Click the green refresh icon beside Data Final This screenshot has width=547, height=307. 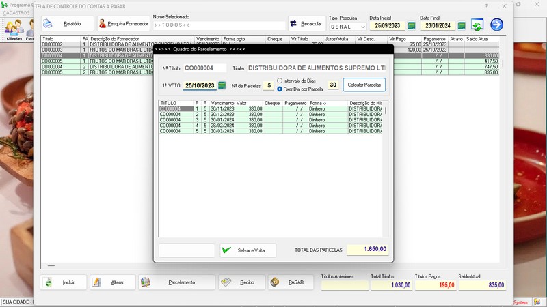pos(477,25)
